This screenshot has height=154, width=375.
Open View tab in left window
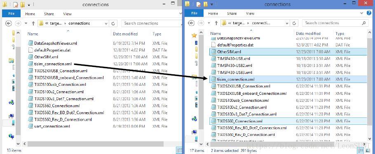point(68,14)
